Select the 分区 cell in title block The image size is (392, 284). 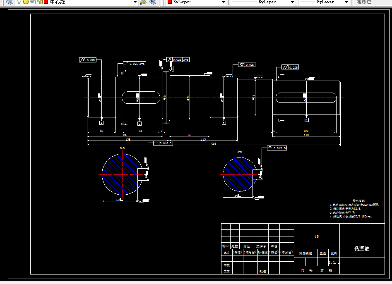246,246
